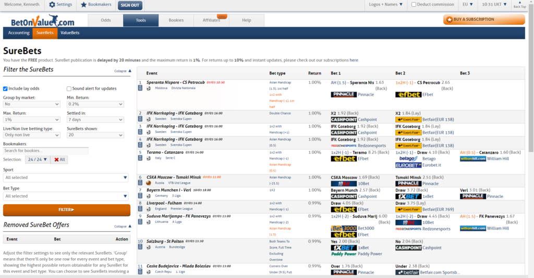Open Settings via the gear icon
The image size is (534, 278).
(52, 5)
